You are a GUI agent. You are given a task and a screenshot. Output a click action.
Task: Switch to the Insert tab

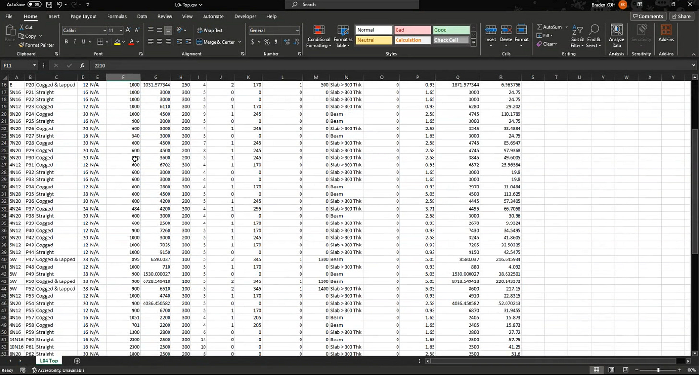pyautogui.click(x=53, y=16)
